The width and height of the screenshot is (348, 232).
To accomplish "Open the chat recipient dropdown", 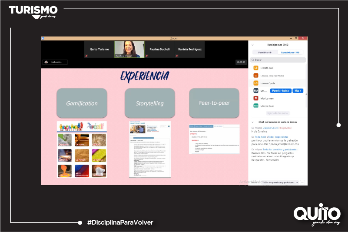I will 280,182.
